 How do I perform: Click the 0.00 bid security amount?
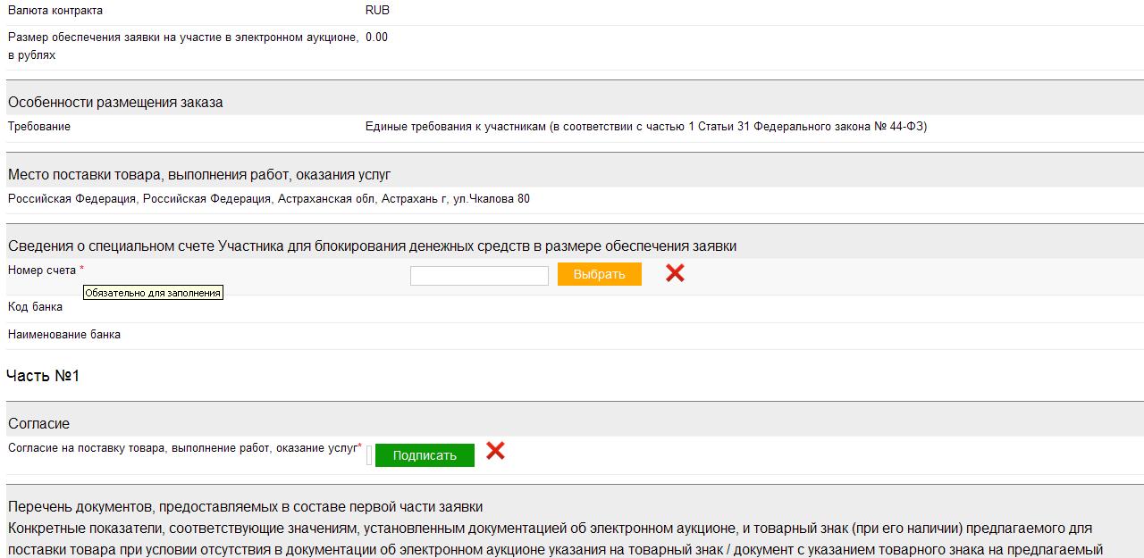376,37
